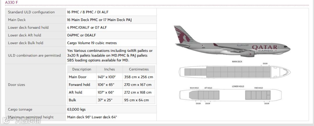Select Standard ULD configuration row label
Image resolution: width=314 pixels, height=126 pixels.
coord(31,12)
